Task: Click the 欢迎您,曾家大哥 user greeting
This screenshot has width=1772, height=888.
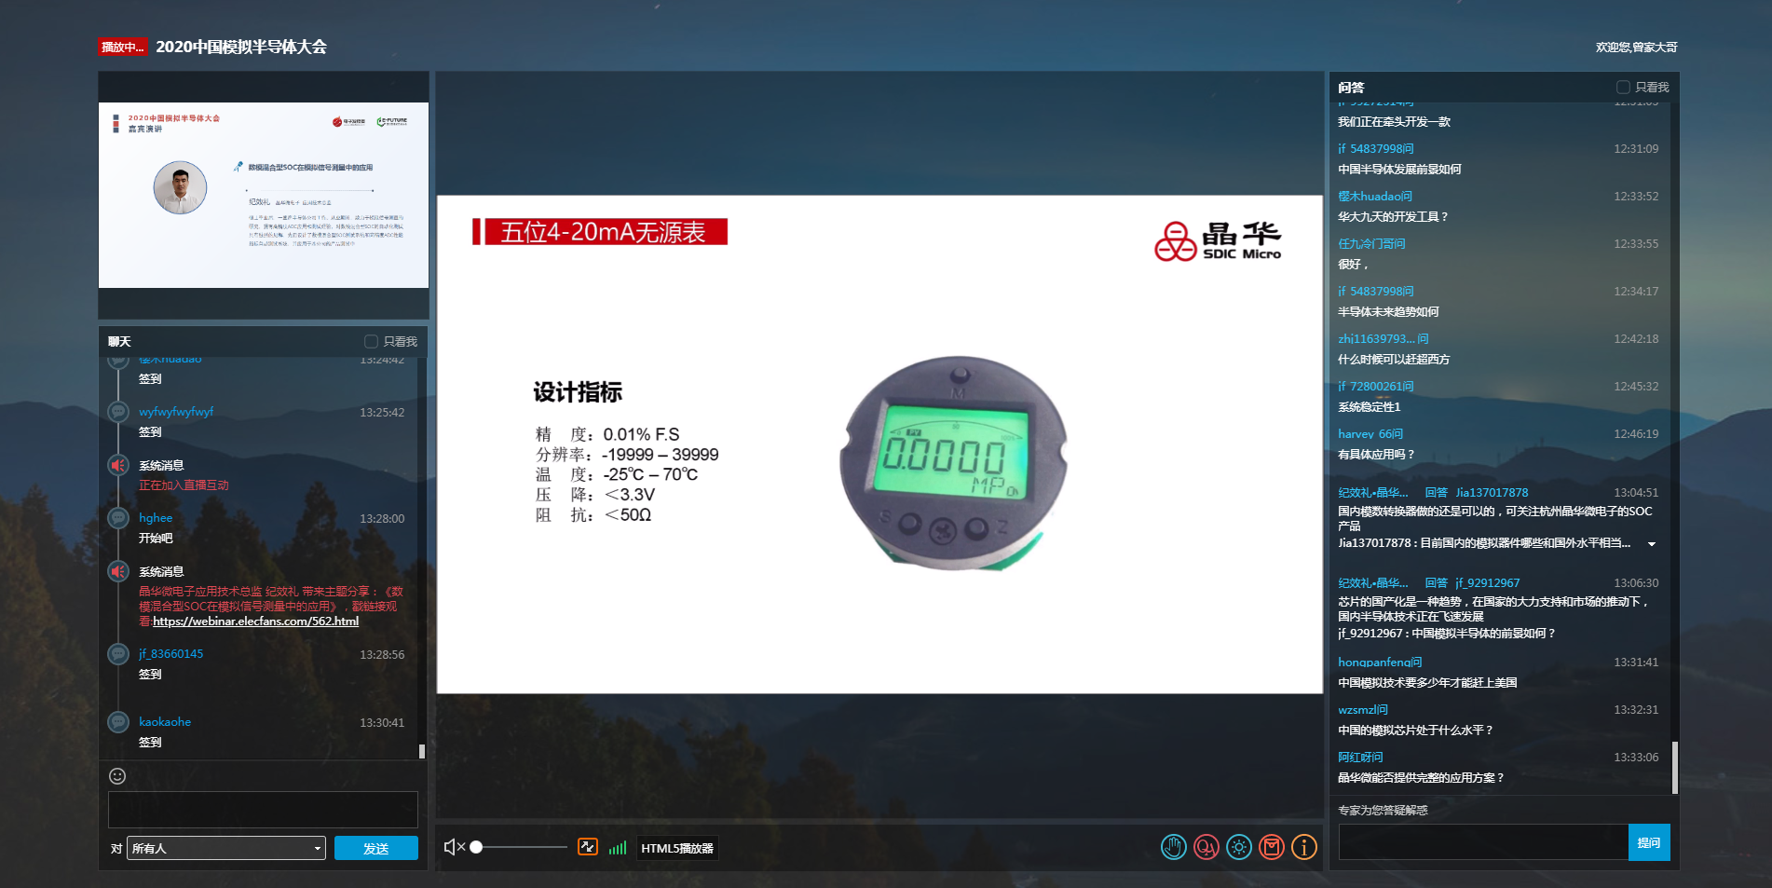Action: coord(1636,47)
